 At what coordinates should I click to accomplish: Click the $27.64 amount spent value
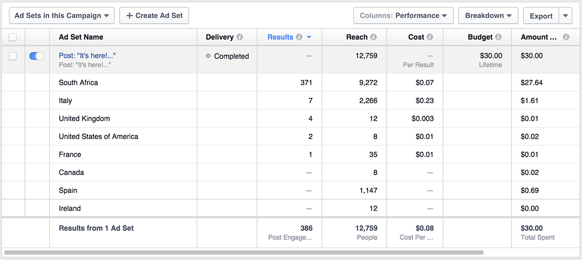click(532, 83)
